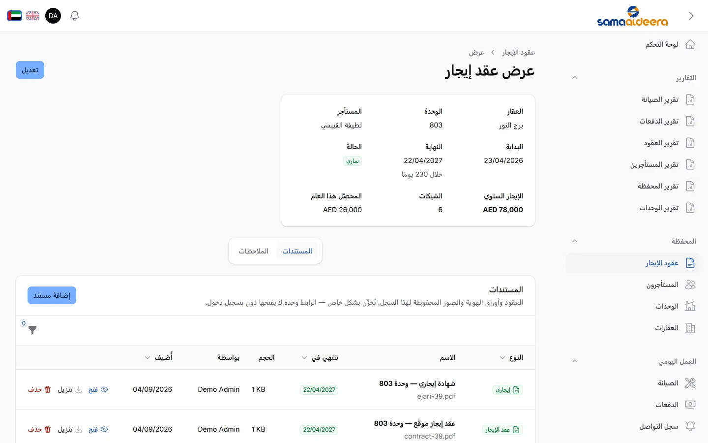This screenshot has width=708, height=443.
Task: Click the الدفعات money icon
Action: [690, 405]
